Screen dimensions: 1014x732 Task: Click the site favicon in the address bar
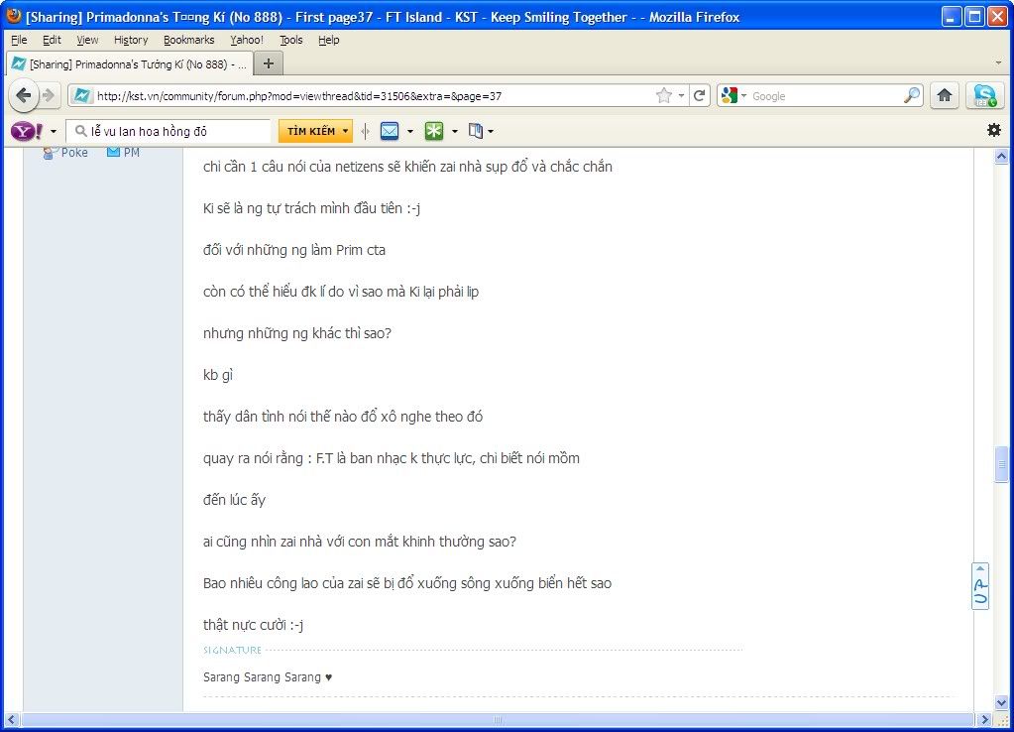coord(82,96)
